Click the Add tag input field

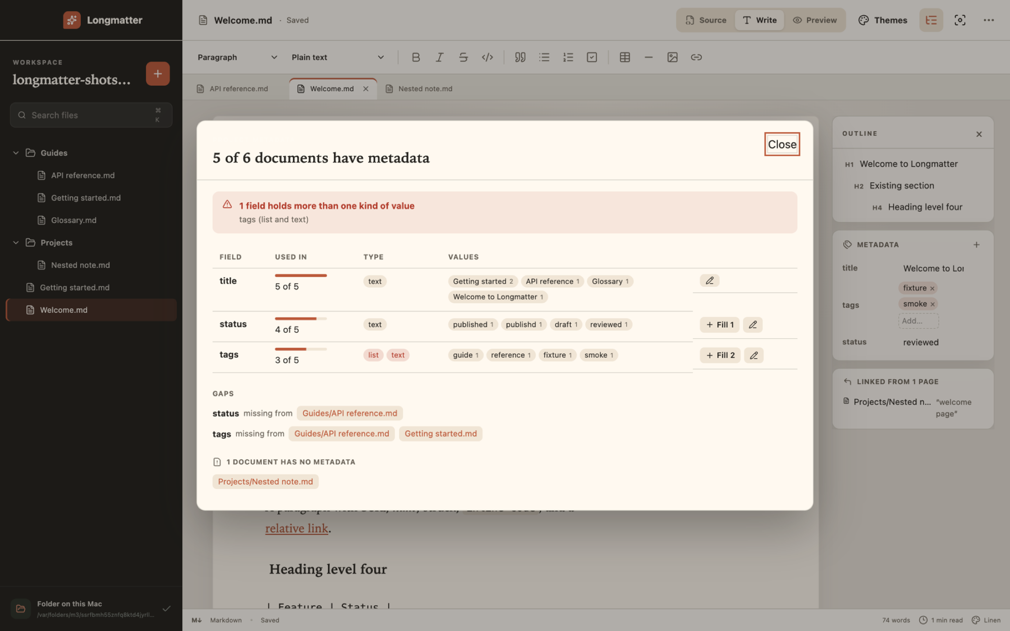tap(918, 321)
